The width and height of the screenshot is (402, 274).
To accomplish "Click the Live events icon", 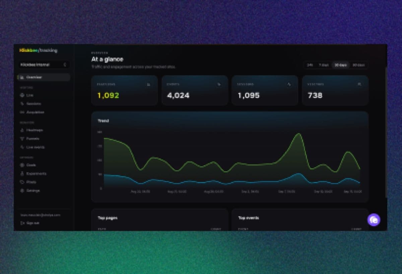I will [22, 147].
